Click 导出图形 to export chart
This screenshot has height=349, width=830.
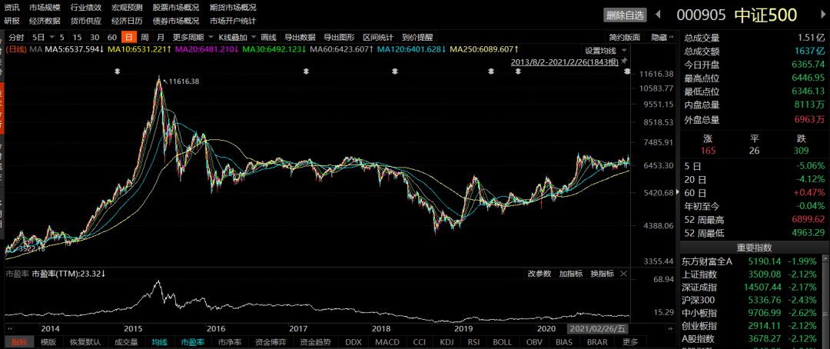339,37
